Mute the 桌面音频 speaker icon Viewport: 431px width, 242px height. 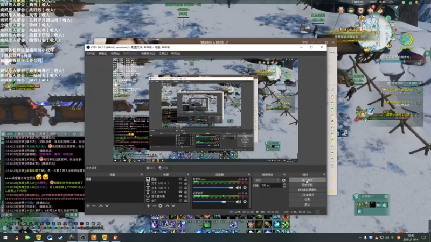pyautogui.click(x=238, y=202)
